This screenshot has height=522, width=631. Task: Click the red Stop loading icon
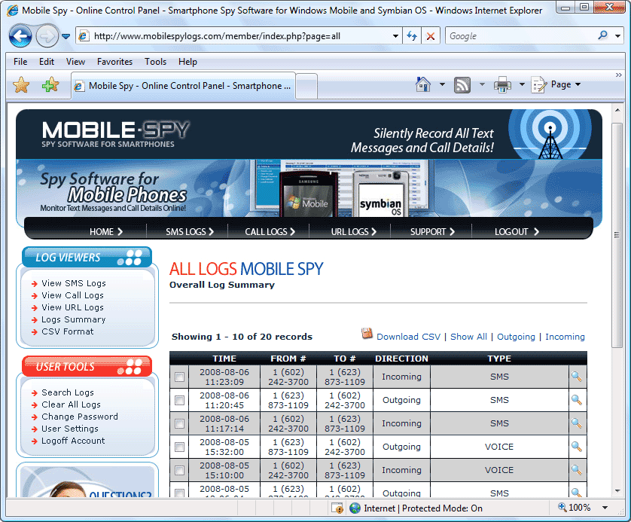tap(431, 36)
